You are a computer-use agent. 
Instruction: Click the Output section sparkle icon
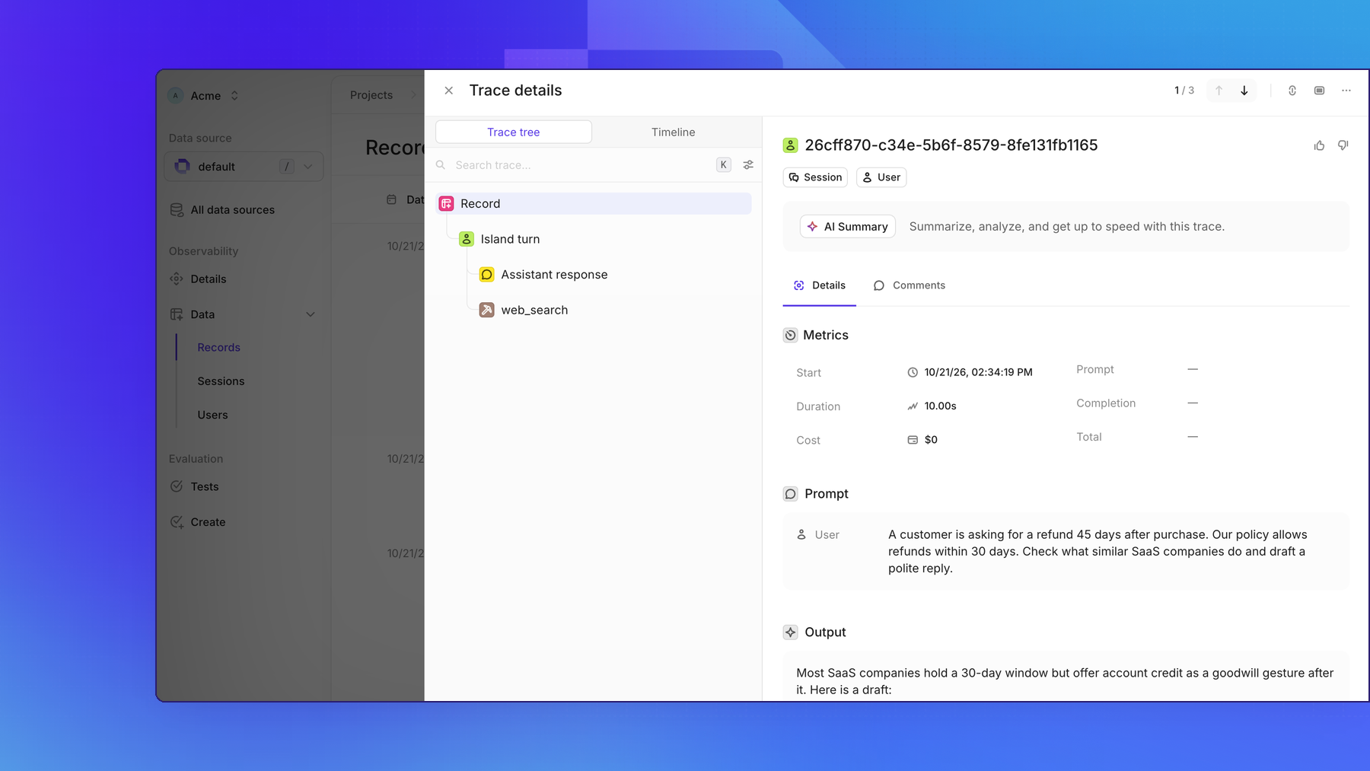[791, 632]
